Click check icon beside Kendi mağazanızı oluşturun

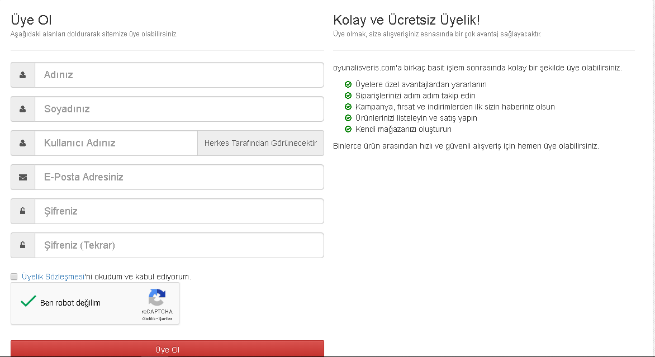348,130
